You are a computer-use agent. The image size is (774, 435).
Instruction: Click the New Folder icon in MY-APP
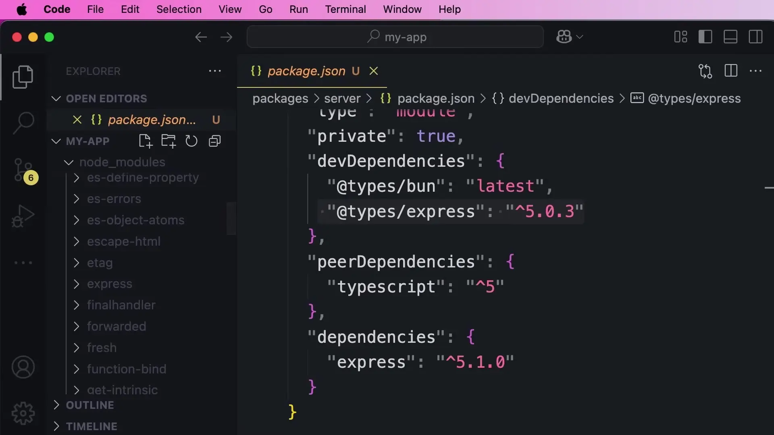click(169, 141)
